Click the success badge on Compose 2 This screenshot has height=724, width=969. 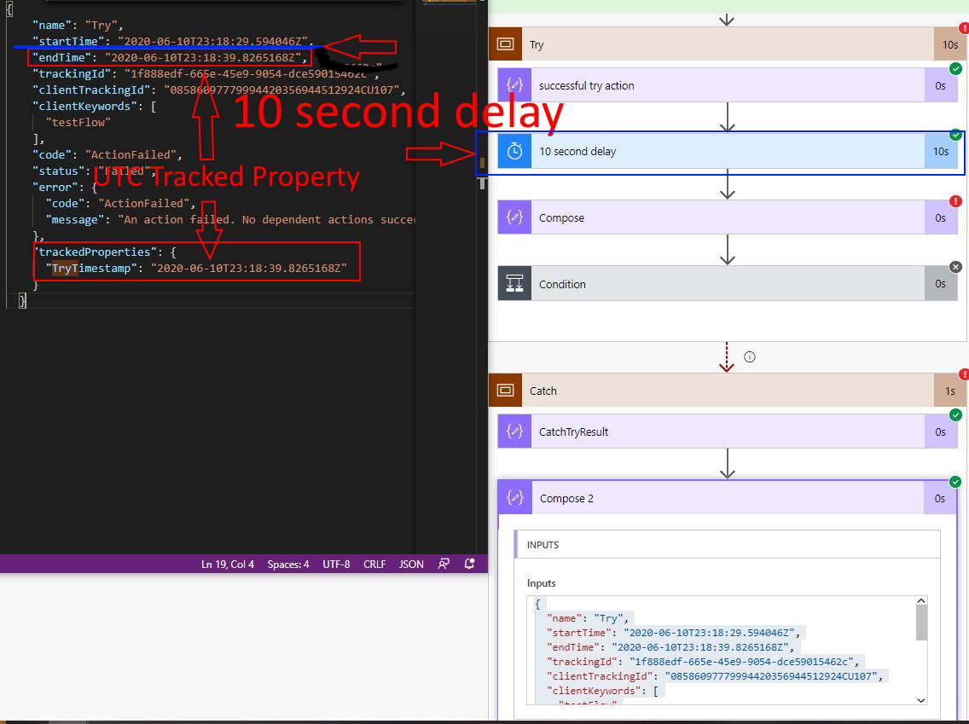coord(955,481)
